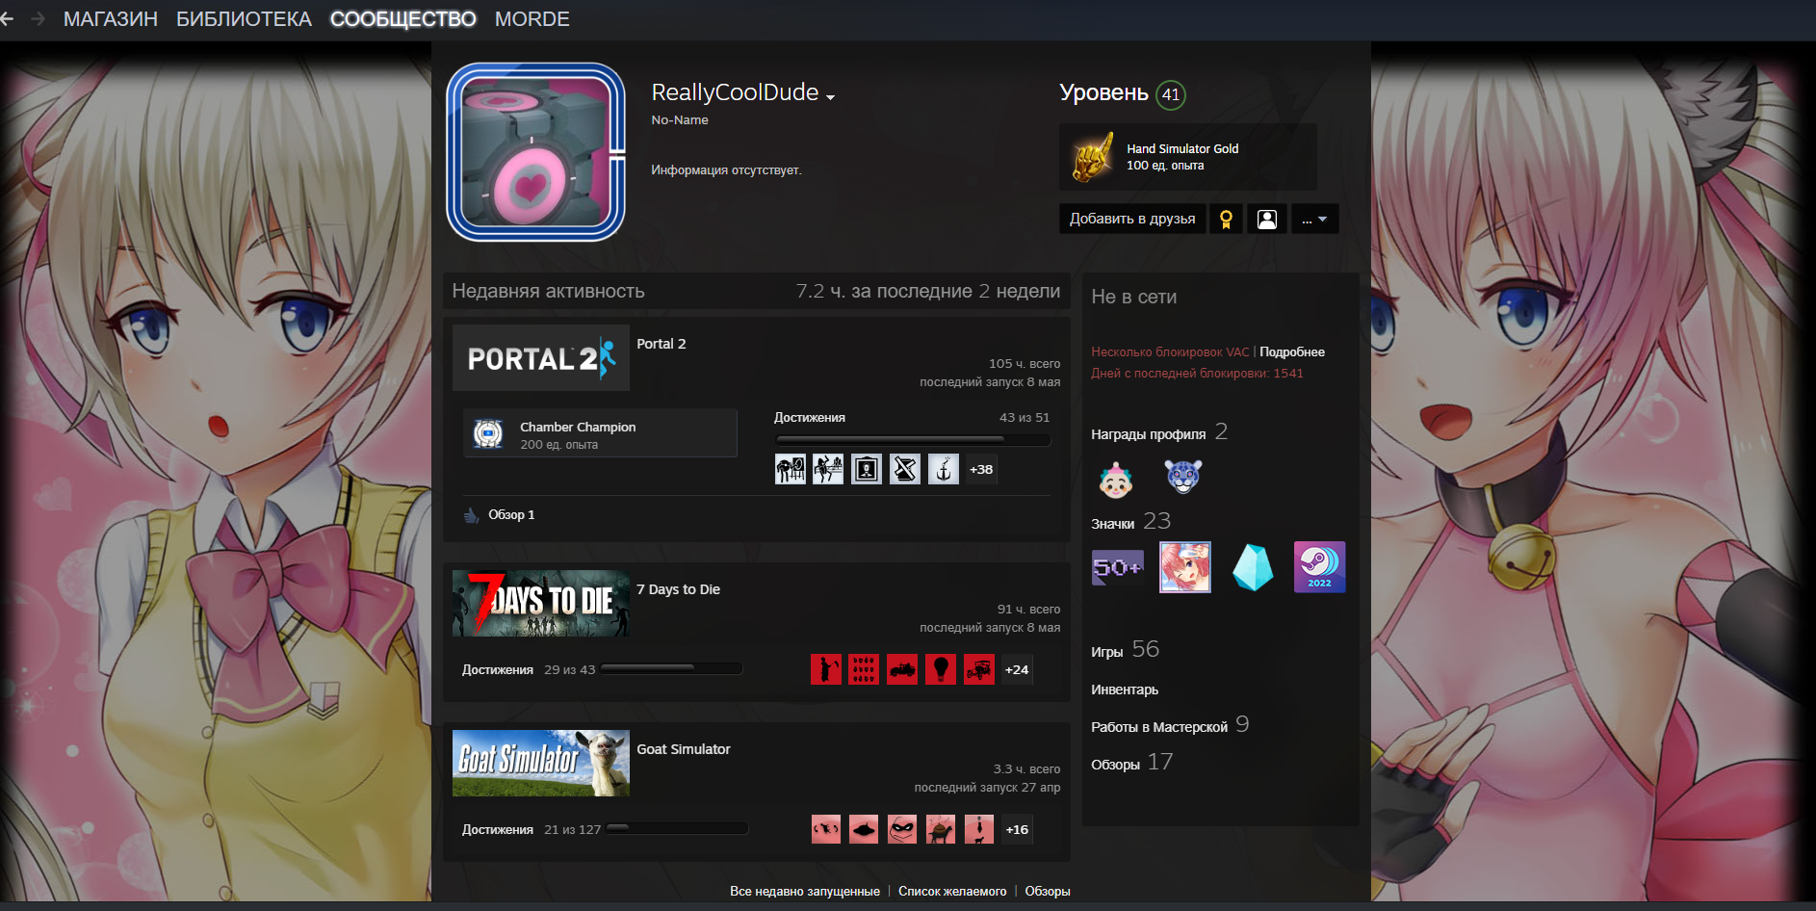View the UFO Goat Simulator achievement
The height and width of the screenshot is (911, 1816).
[864, 829]
